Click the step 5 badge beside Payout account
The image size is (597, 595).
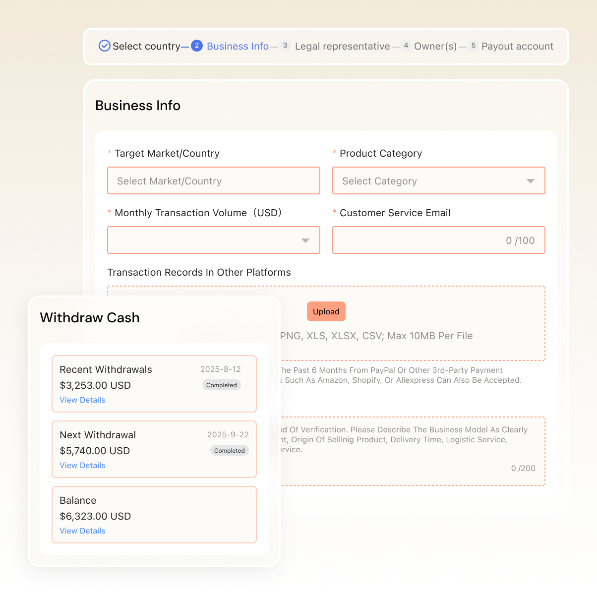click(473, 45)
